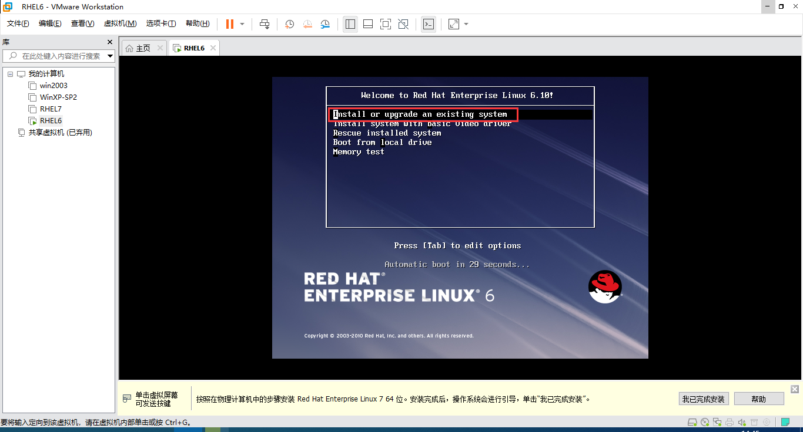803x432 pixels.
Task: Revert virtual machine to previous snapshot
Action: click(308, 24)
